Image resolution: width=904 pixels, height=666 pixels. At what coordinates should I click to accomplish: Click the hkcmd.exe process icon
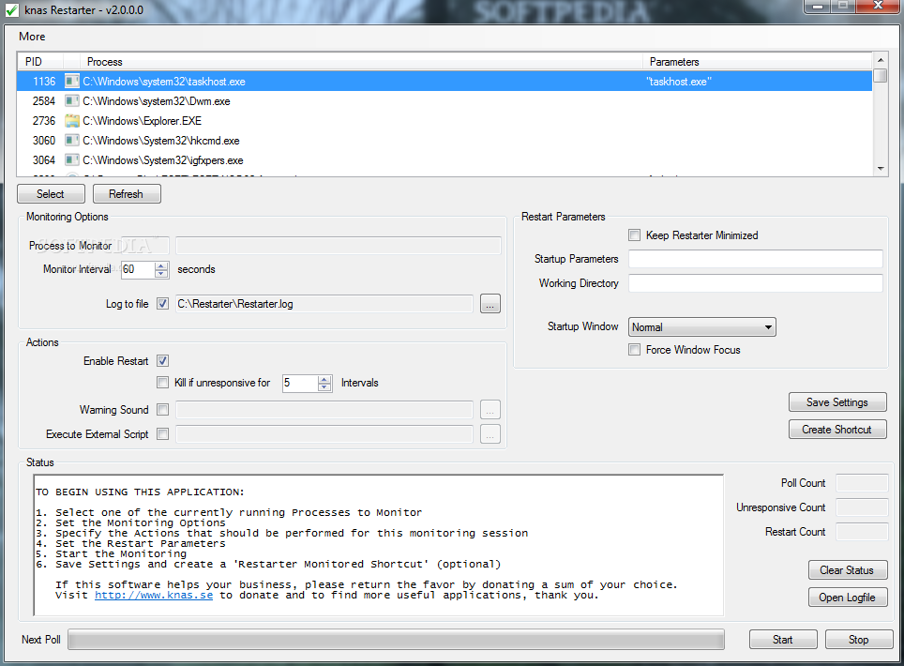click(72, 140)
